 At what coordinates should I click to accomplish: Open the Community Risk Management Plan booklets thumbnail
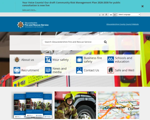coord(32,105)
